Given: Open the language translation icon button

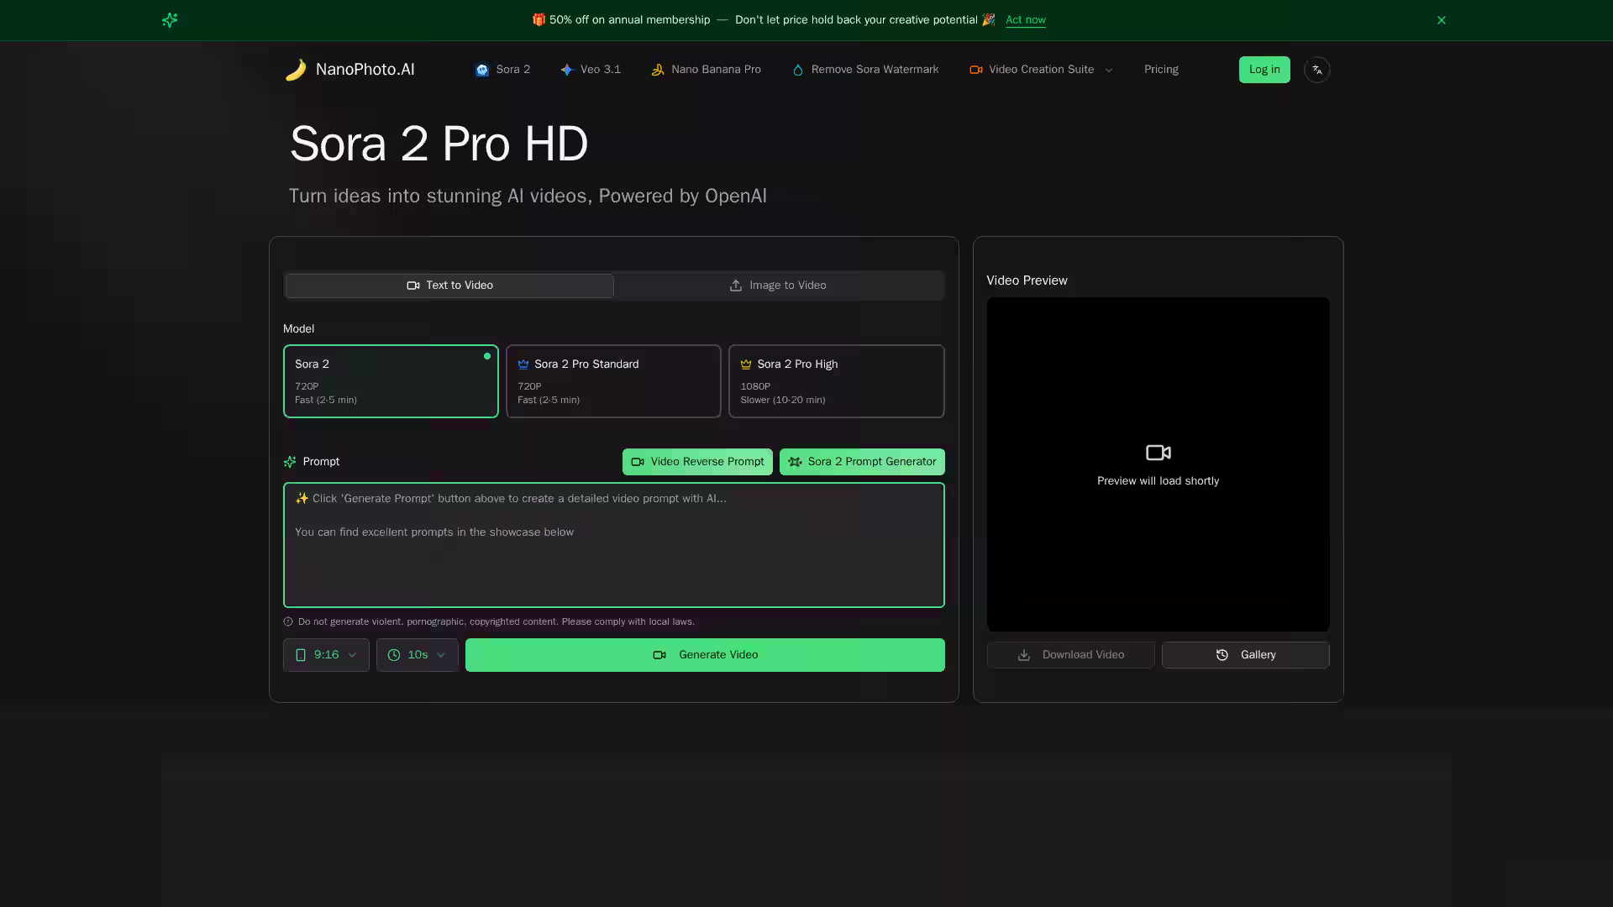Looking at the screenshot, I should pyautogui.click(x=1316, y=70).
